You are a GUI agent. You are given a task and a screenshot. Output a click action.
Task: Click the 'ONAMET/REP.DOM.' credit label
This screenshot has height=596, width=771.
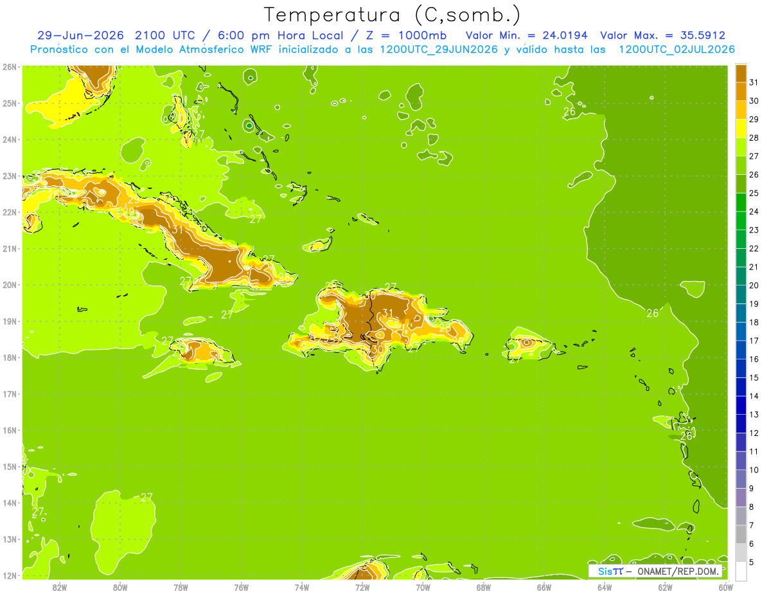[677, 571]
